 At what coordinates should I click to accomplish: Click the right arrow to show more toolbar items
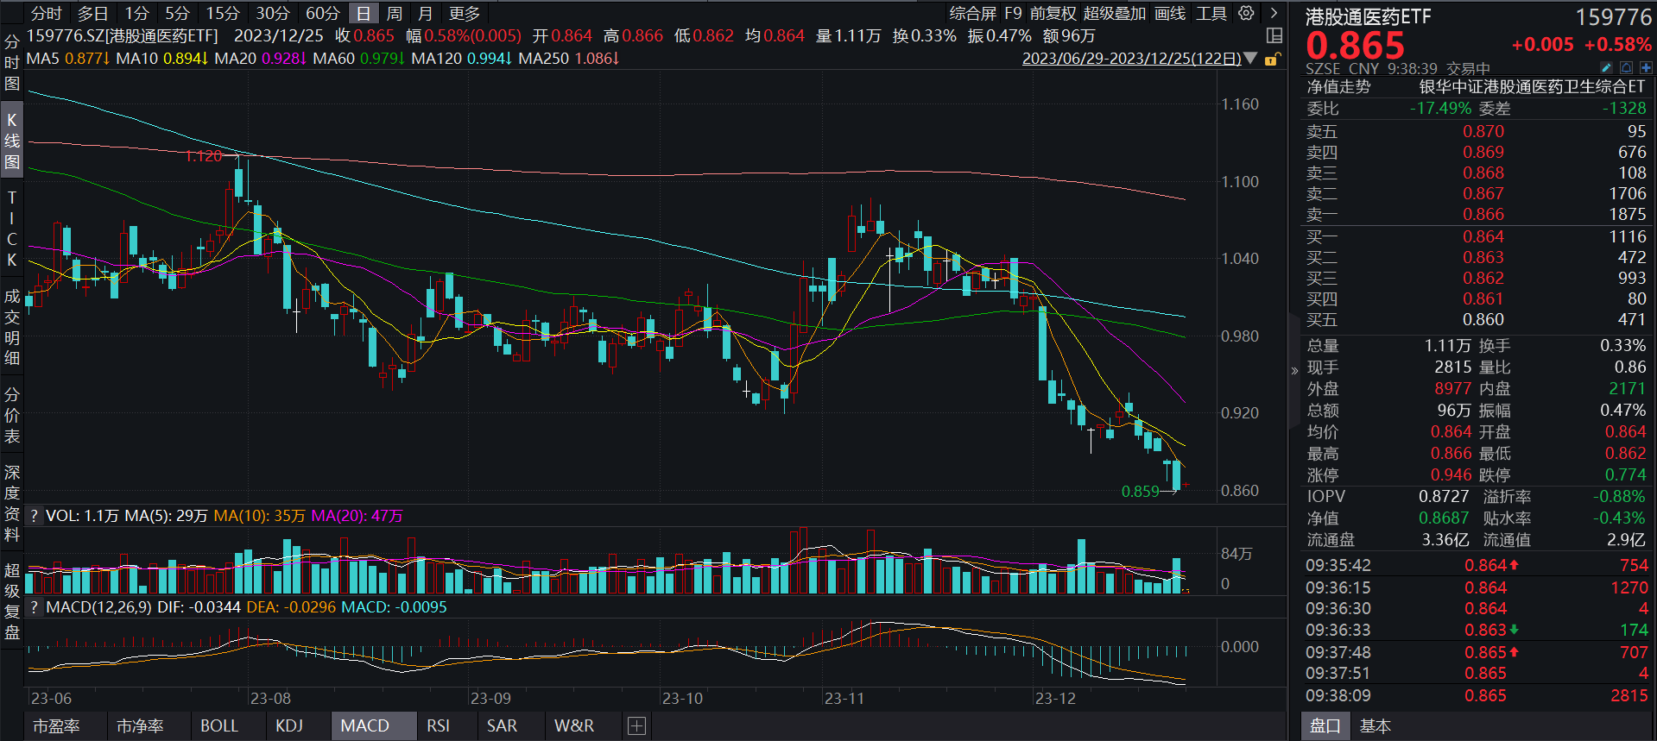tap(1274, 13)
